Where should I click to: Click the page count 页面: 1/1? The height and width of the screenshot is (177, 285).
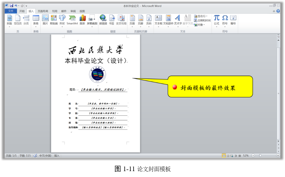11,156
